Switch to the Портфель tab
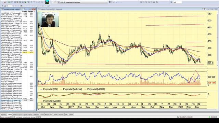 [x=4, y=115]
